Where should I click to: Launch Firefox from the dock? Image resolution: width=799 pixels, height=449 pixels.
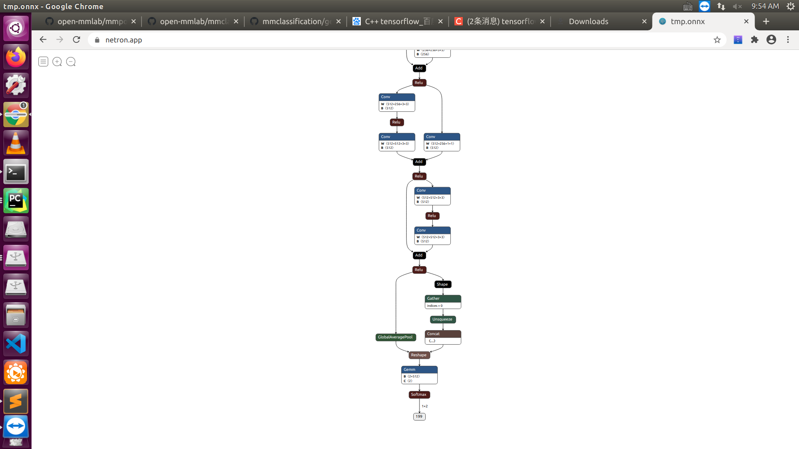click(15, 57)
